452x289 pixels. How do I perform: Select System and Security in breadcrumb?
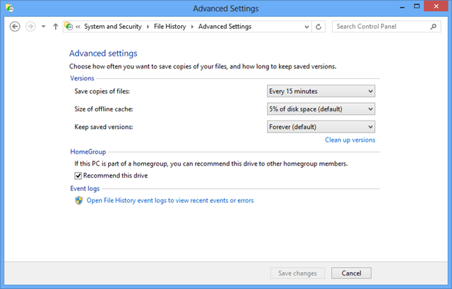(115, 27)
